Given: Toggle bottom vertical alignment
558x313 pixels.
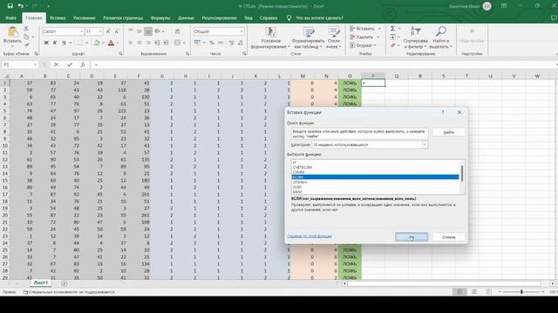Looking at the screenshot, I should pyautogui.click(x=148, y=31).
